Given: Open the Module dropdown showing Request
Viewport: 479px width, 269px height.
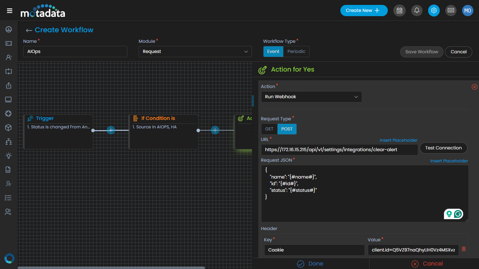Looking at the screenshot, I should [195, 52].
